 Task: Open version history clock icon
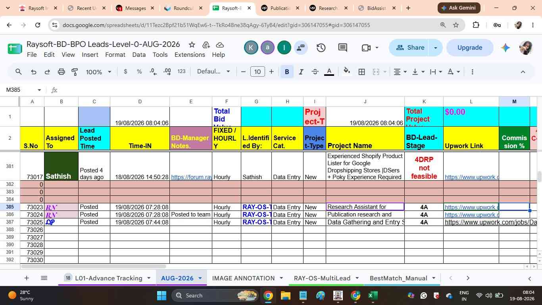(x=321, y=48)
